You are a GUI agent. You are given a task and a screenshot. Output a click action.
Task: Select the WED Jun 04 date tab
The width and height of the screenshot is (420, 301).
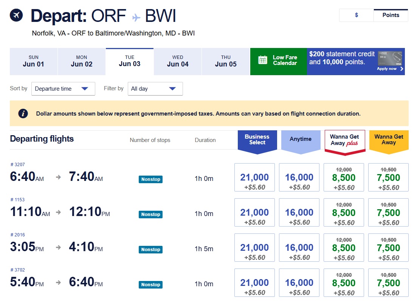pos(178,62)
